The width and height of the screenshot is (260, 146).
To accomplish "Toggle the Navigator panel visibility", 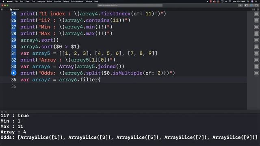I will 247,5.
